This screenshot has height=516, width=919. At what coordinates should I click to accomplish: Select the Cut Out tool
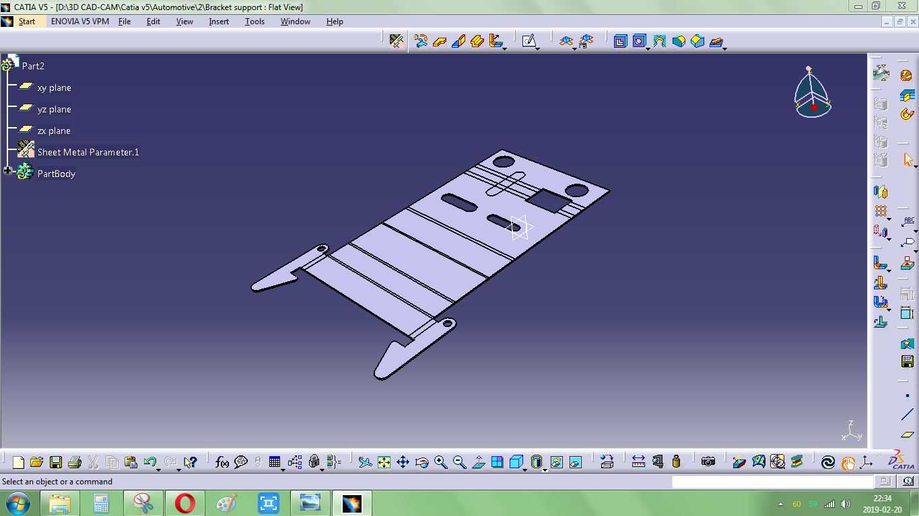point(620,41)
